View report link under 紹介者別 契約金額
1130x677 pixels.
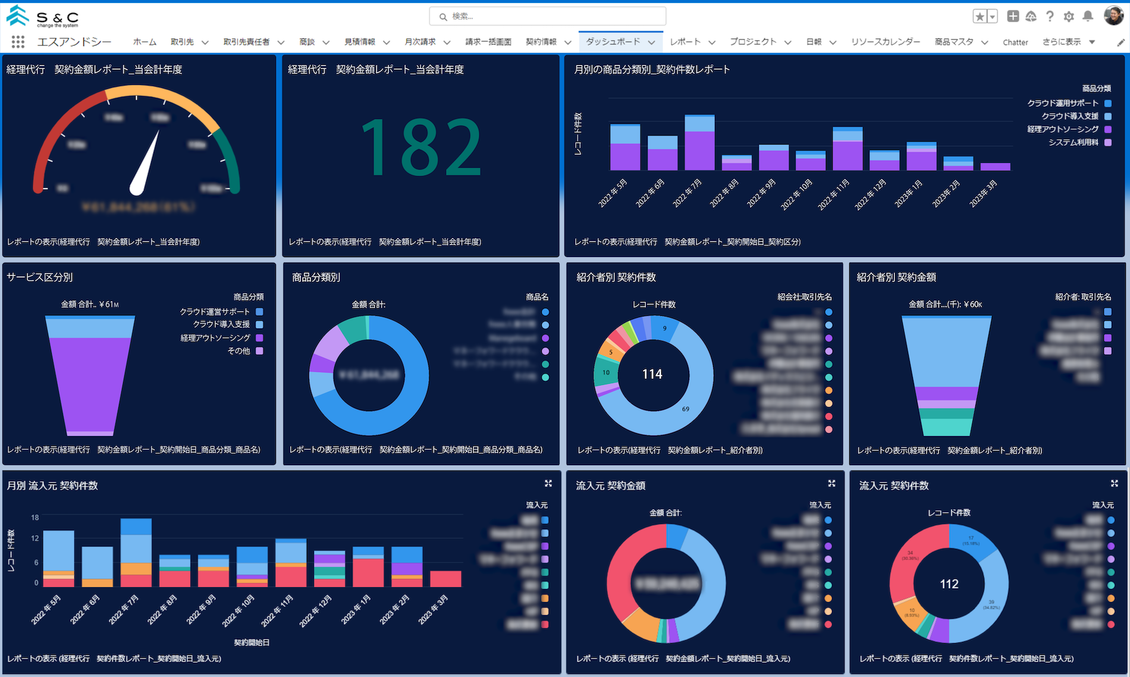950,450
